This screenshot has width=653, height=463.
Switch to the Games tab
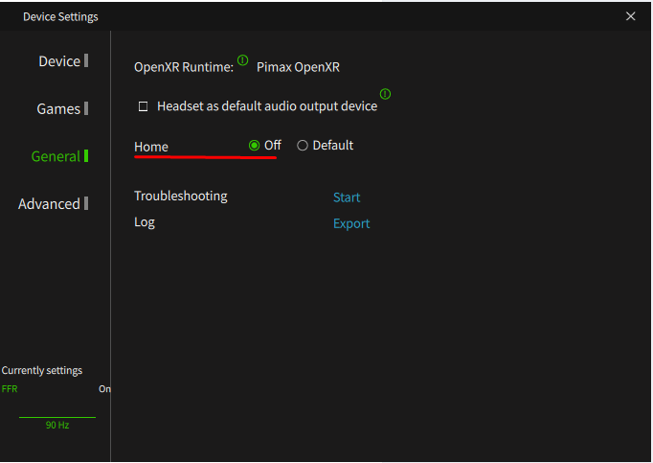click(x=58, y=109)
